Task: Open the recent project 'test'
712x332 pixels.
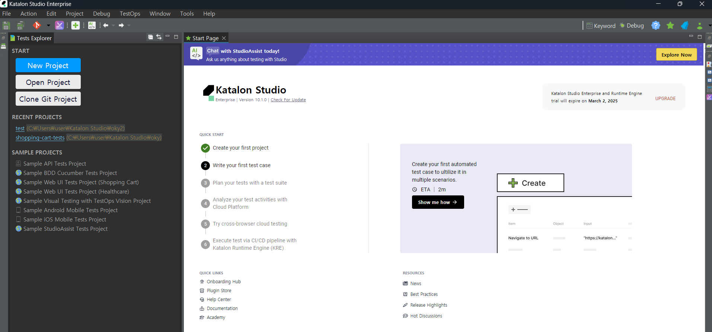Action: [x=20, y=128]
